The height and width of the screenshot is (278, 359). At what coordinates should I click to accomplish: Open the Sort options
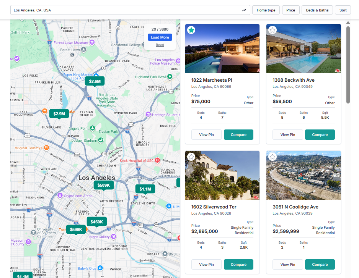pos(343,10)
